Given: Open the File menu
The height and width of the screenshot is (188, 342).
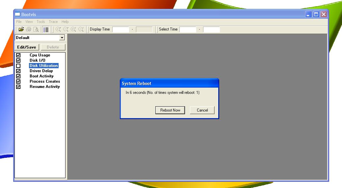Looking at the screenshot, I should pos(19,22).
